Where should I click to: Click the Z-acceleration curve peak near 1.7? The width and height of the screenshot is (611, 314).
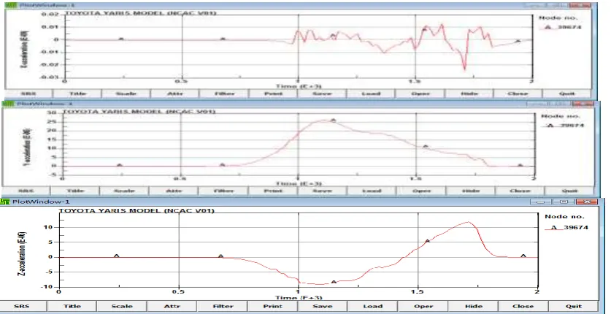tap(469, 223)
